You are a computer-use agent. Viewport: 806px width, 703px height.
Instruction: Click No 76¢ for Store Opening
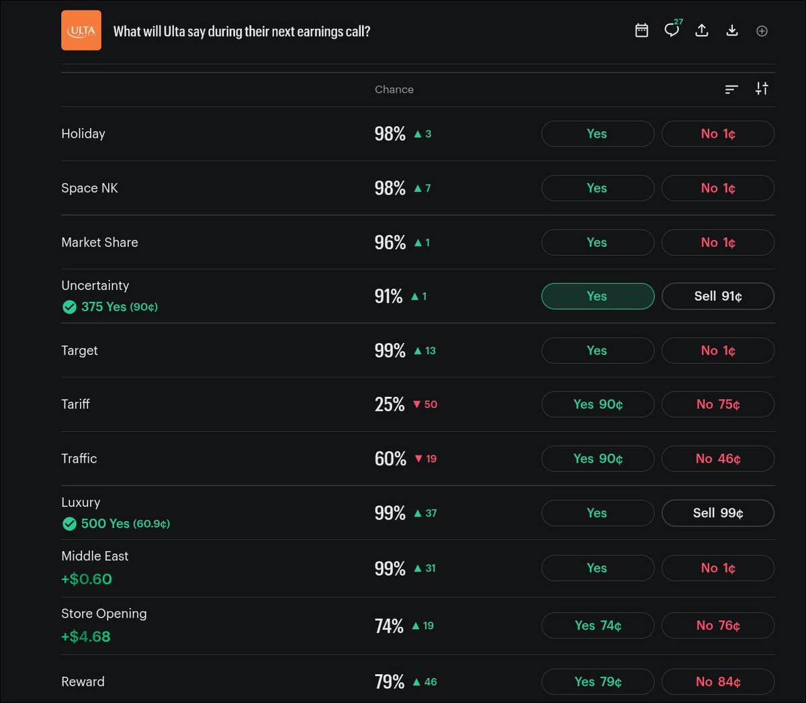tap(718, 626)
